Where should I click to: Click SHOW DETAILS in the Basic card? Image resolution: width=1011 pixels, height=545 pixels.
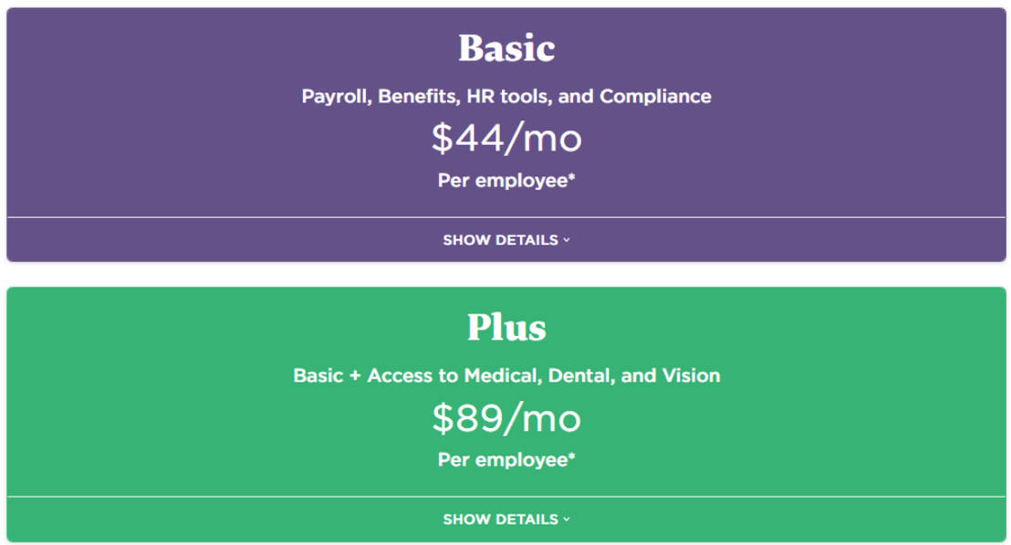coord(500,240)
